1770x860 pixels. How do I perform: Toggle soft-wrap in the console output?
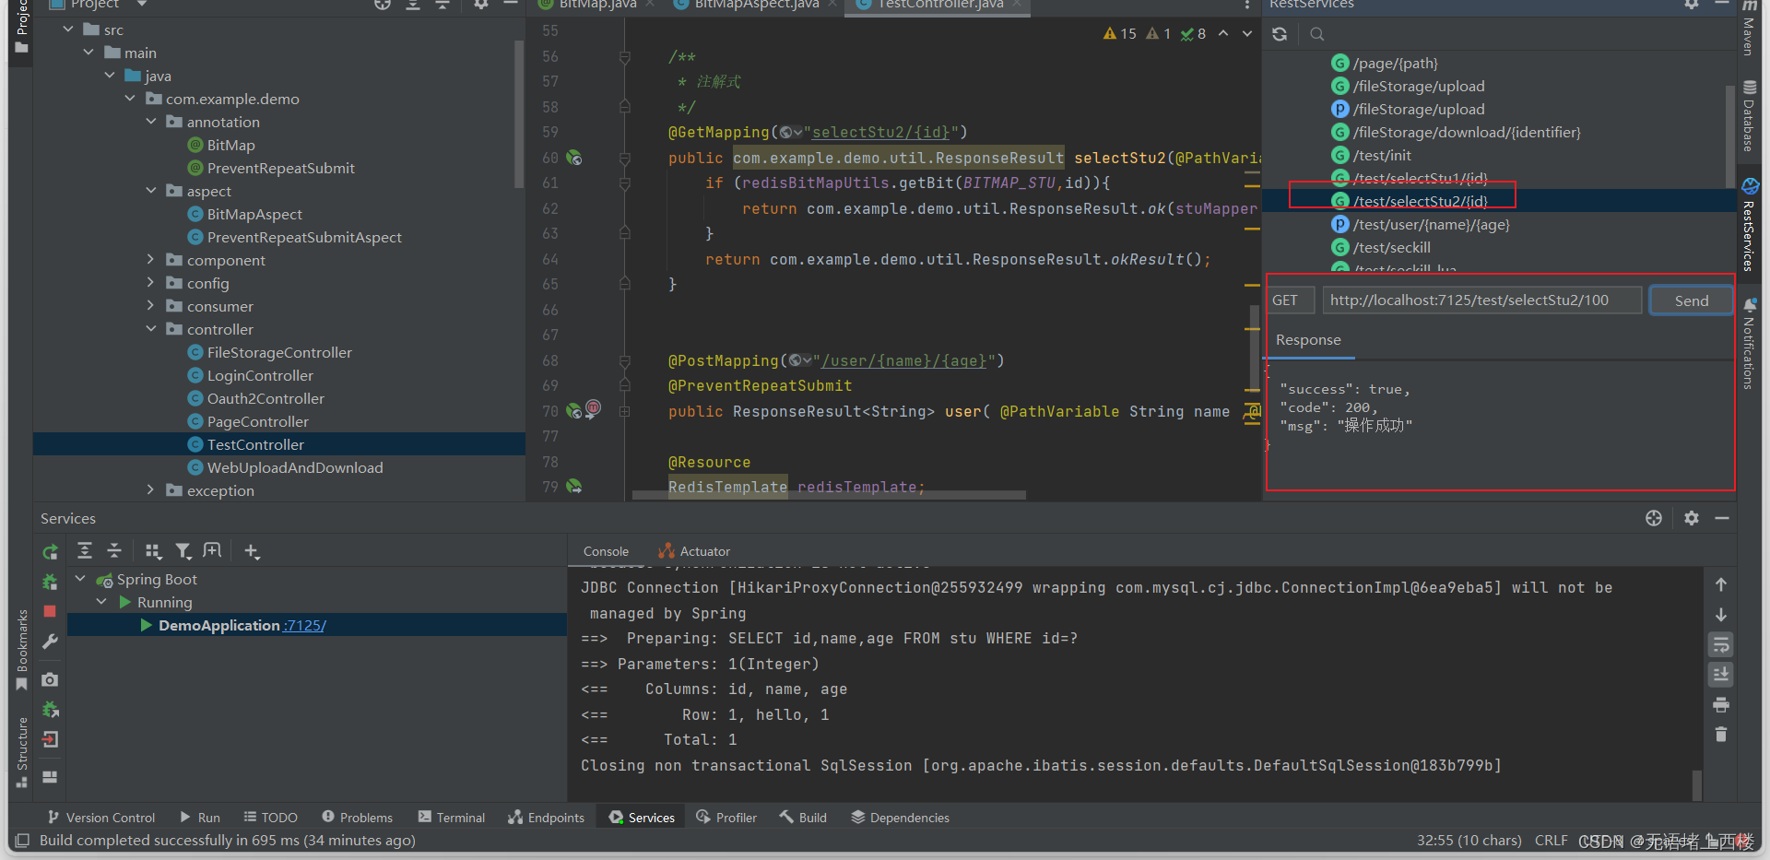[x=1720, y=644]
